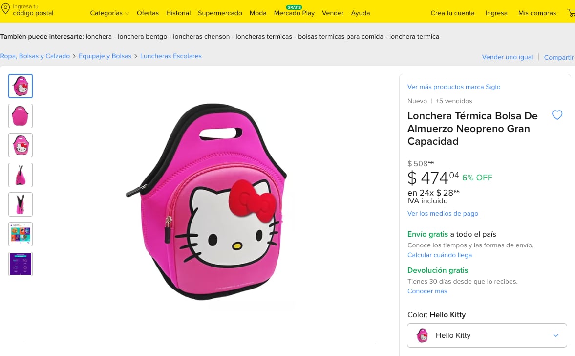575x356 pixels.
Task: Select the first Hello Kitty front thumbnail
Action: click(21, 86)
